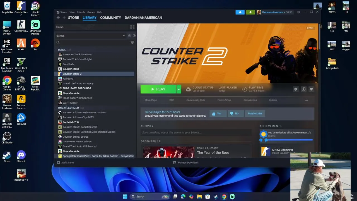This screenshot has width=357, height=201.
Task: Choose No thumbs-down recommendation
Action: coord(235,113)
